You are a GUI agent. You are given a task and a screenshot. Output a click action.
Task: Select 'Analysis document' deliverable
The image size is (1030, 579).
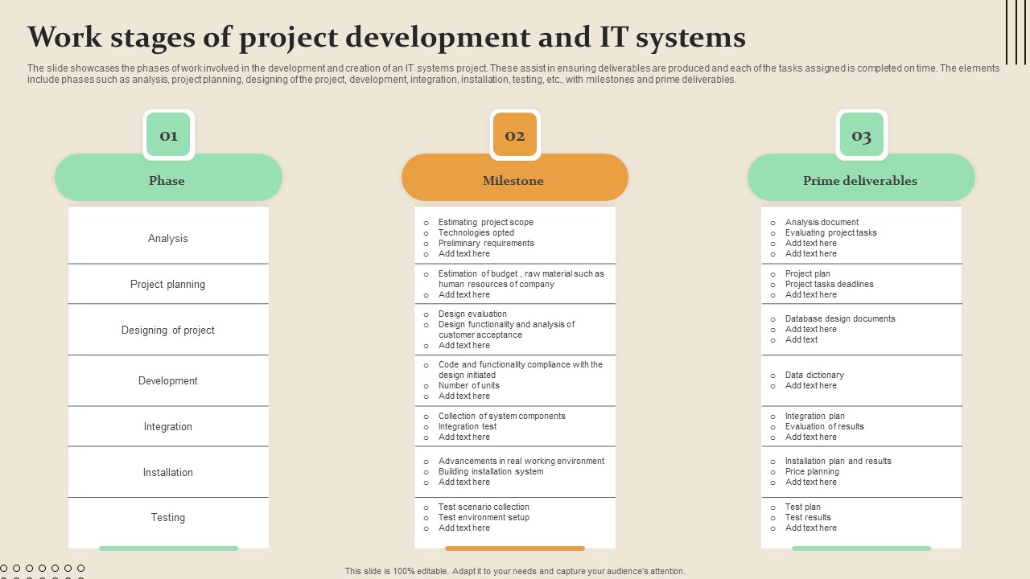822,222
